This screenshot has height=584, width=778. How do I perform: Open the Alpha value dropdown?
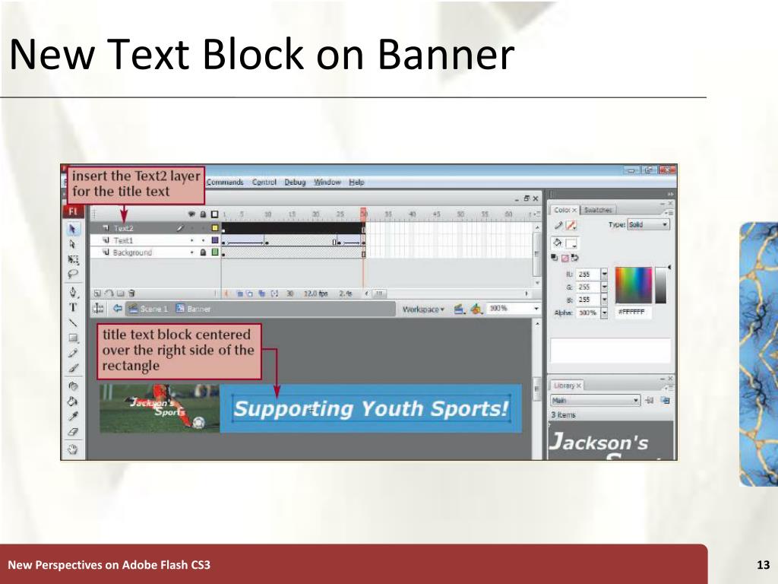point(604,313)
